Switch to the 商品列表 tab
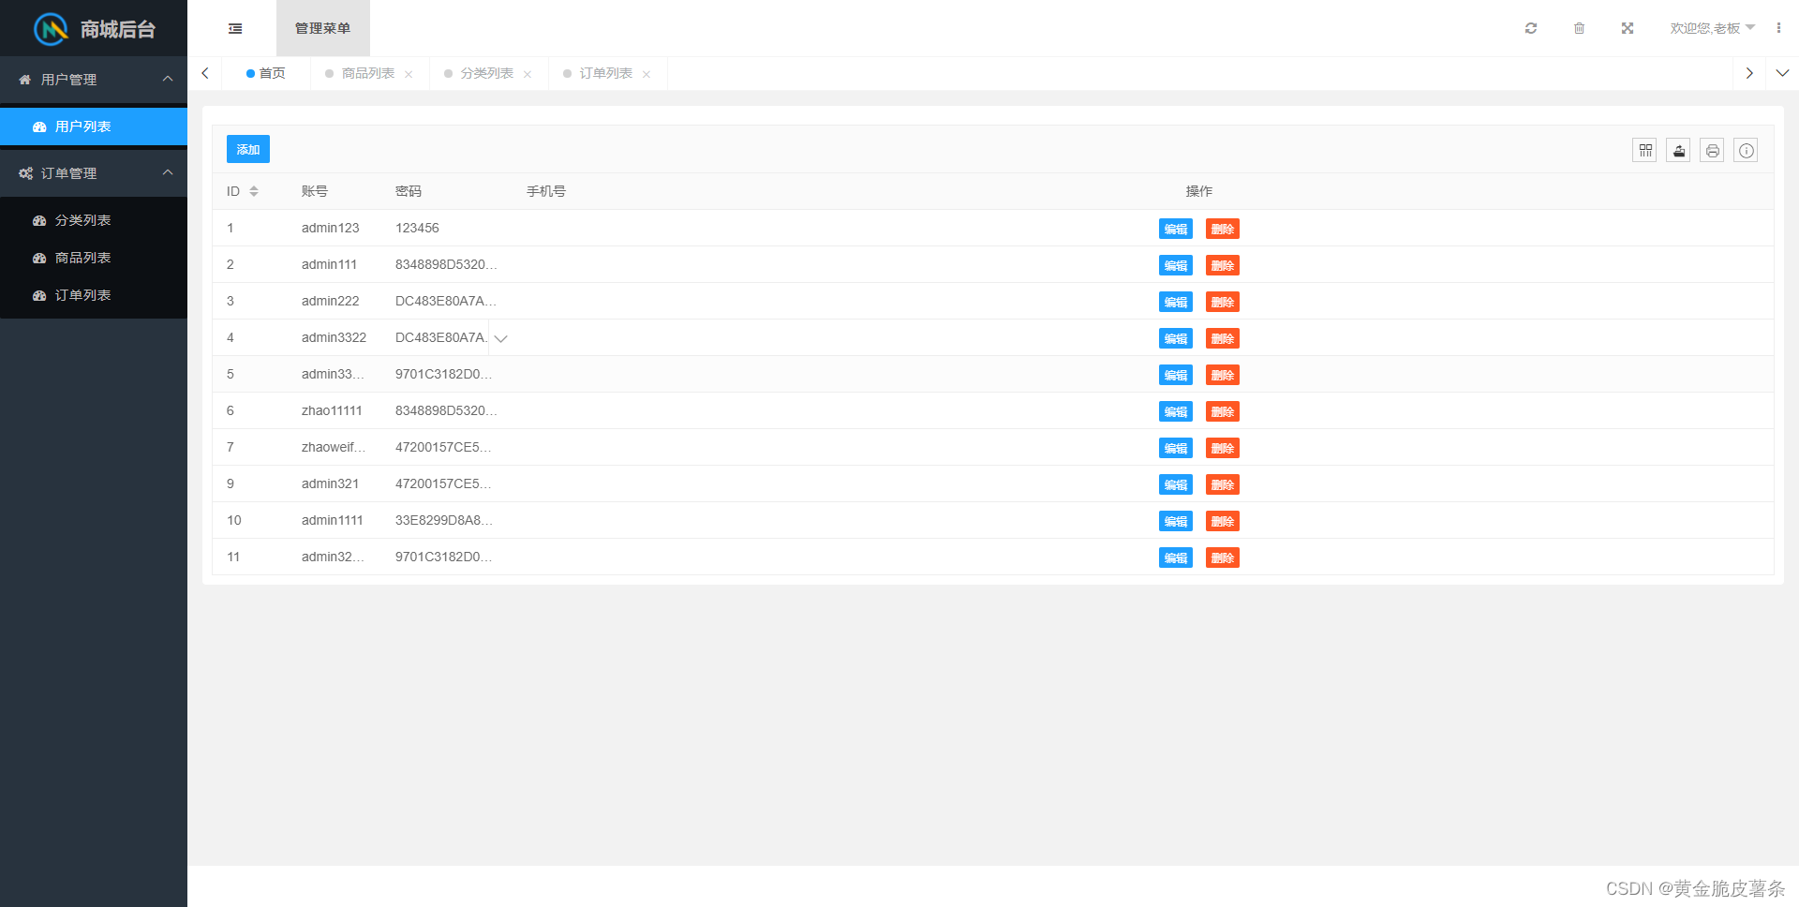Viewport: 1799px width, 907px height. [x=368, y=73]
